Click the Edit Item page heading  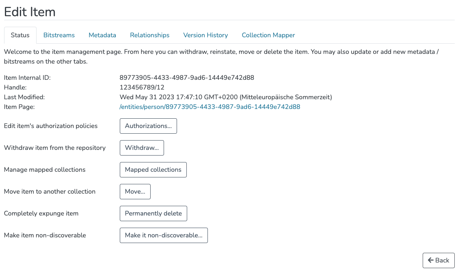tap(30, 12)
